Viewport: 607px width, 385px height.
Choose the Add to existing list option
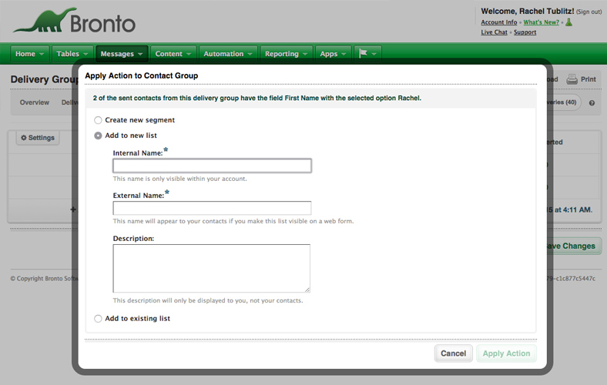98,319
